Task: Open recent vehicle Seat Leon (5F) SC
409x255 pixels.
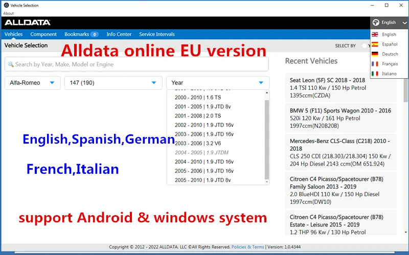Action: (341, 87)
